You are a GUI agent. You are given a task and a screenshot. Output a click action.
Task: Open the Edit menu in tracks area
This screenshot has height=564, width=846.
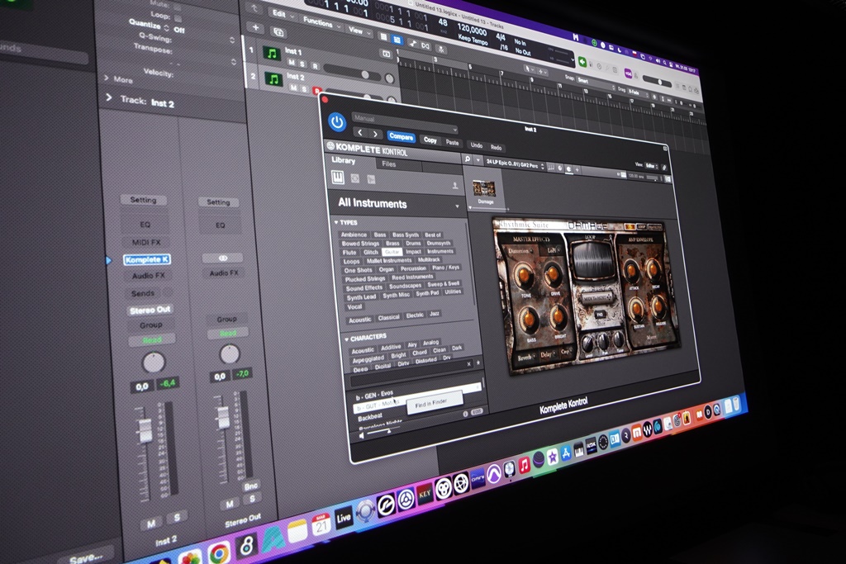pyautogui.click(x=283, y=13)
